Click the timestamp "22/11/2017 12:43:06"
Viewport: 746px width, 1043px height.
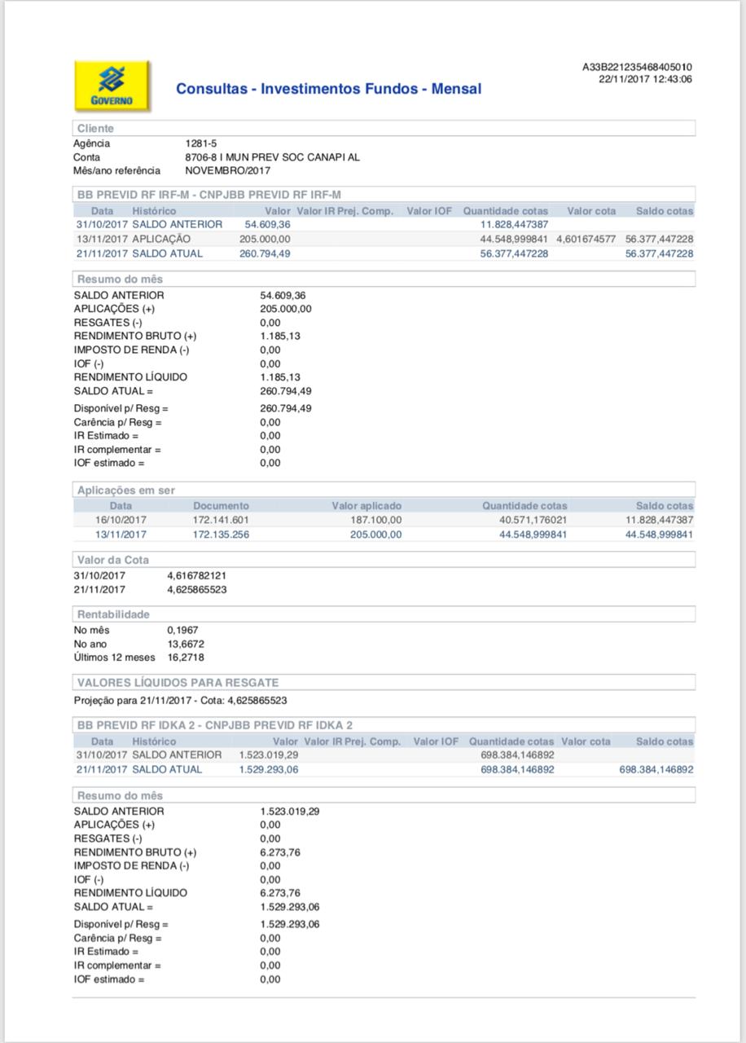646,79
